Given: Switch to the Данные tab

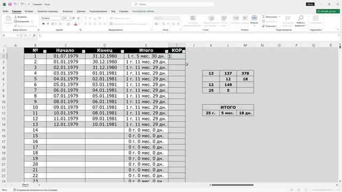Looking at the screenshot, I should pos(81,11).
